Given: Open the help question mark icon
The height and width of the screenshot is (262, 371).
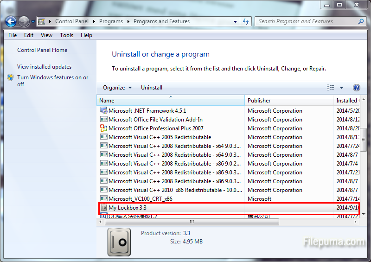Looking at the screenshot, I should (x=357, y=88).
